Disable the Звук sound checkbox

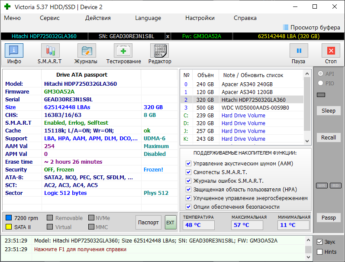(x=320, y=242)
